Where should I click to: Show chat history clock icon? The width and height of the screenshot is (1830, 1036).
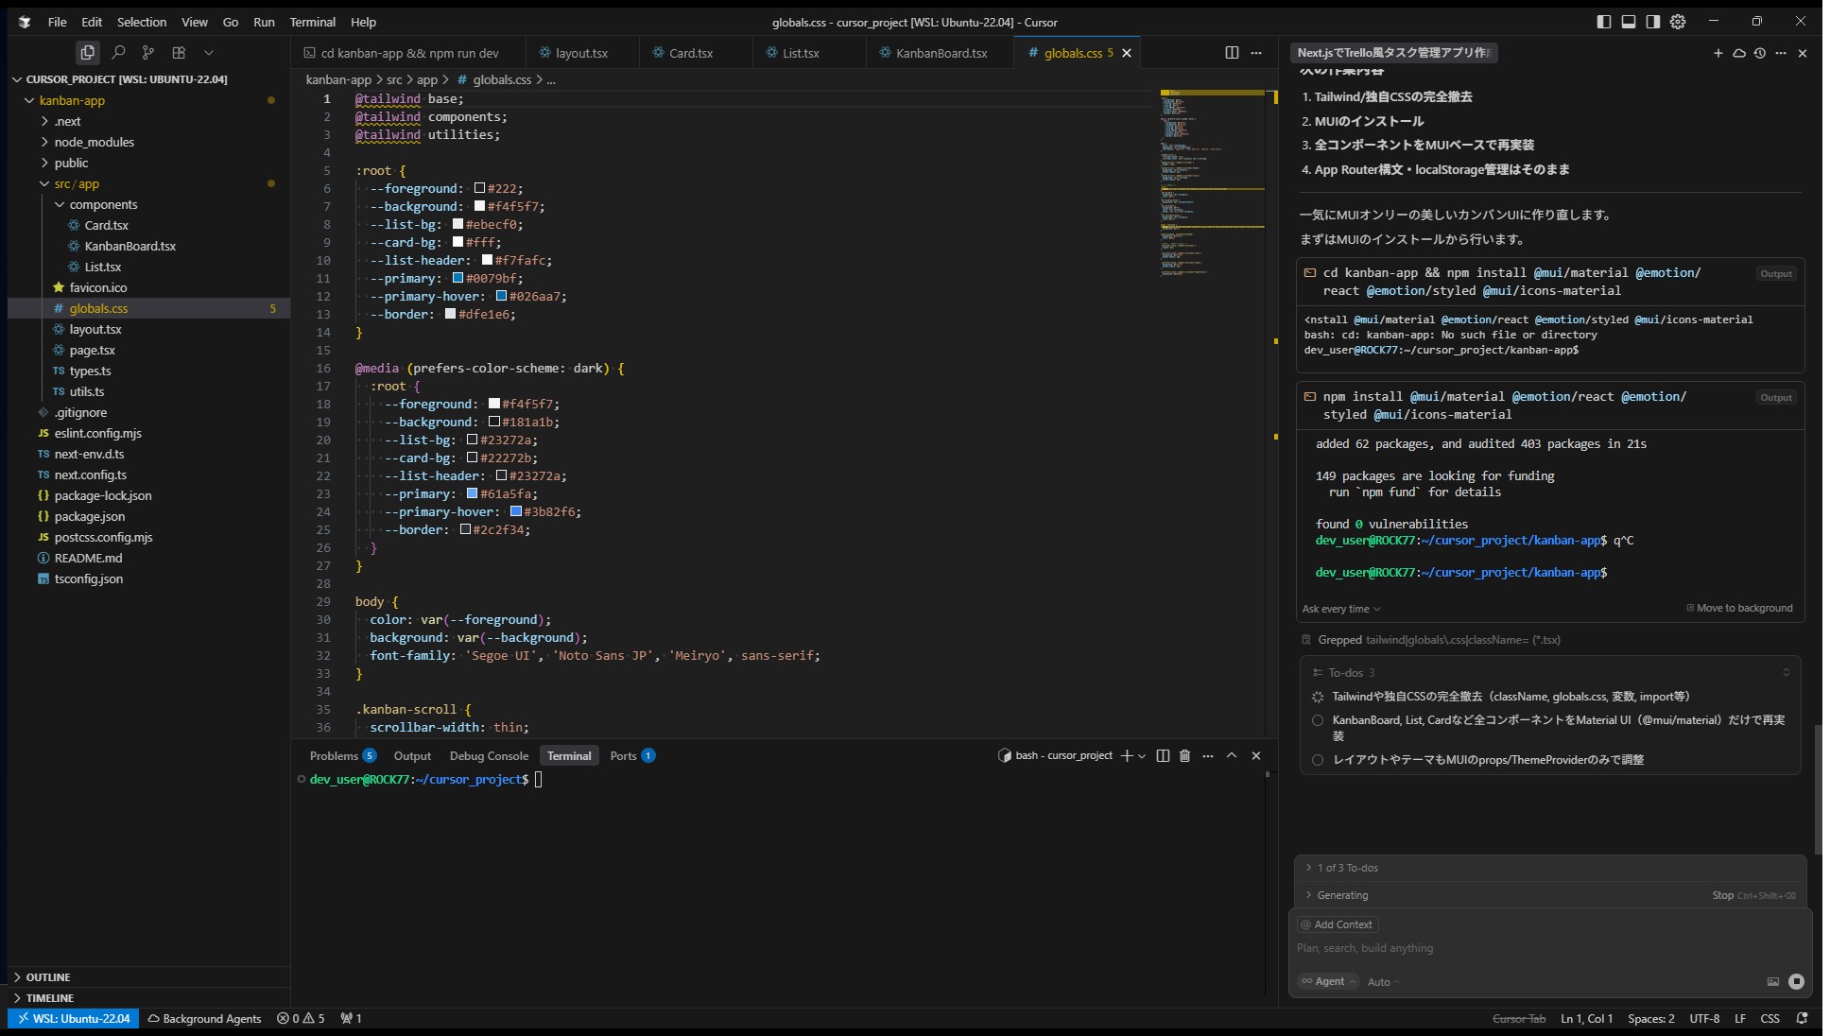[1759, 53]
